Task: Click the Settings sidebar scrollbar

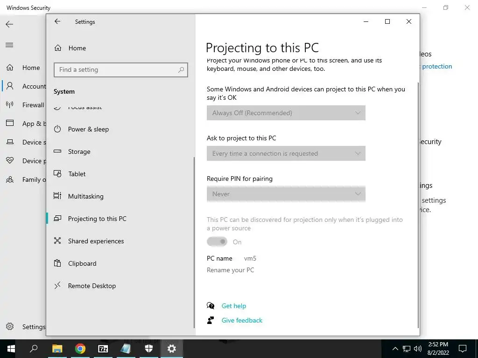Action: [194, 242]
